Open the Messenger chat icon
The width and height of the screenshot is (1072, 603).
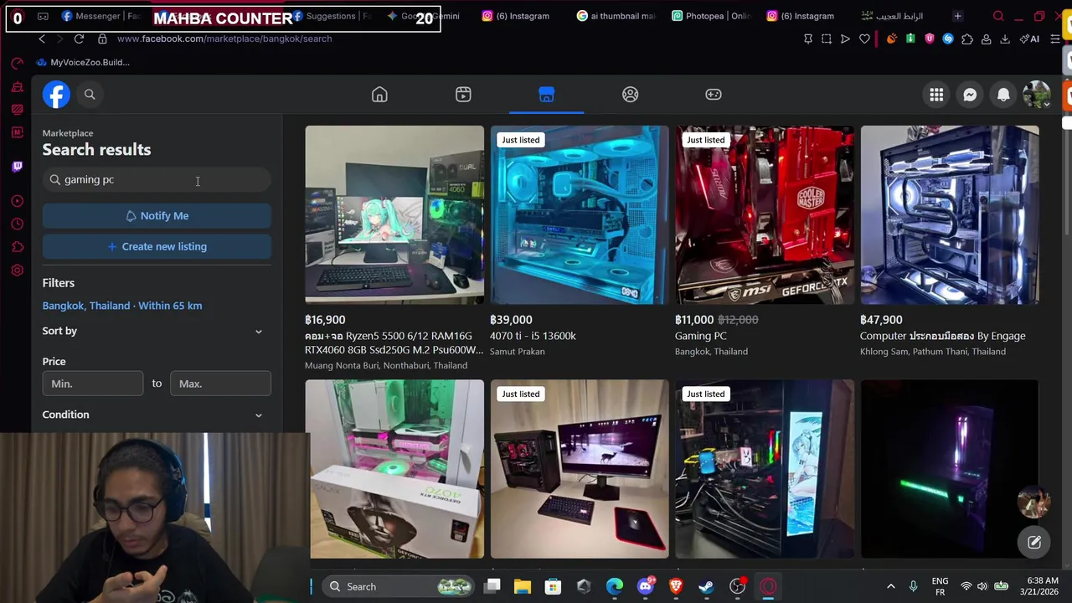[970, 95]
